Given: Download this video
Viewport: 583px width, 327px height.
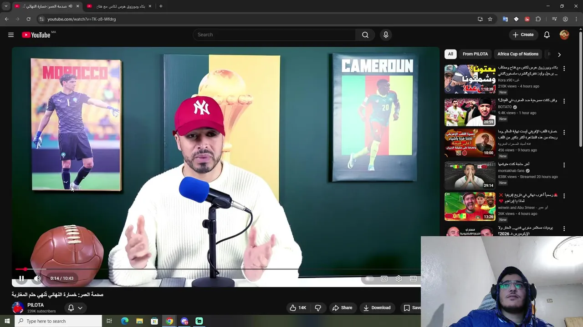Looking at the screenshot, I should click(377, 308).
